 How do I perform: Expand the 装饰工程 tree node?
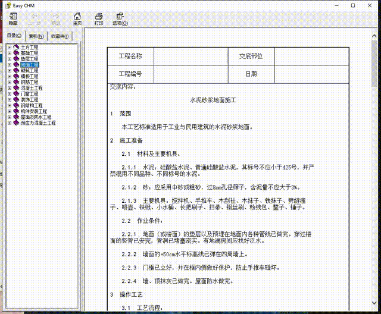[x=10, y=100]
